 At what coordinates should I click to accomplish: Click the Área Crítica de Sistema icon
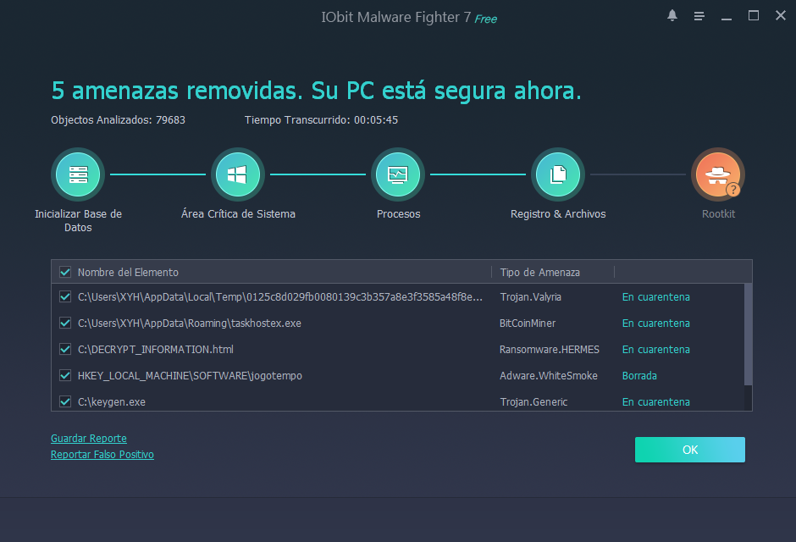(238, 174)
